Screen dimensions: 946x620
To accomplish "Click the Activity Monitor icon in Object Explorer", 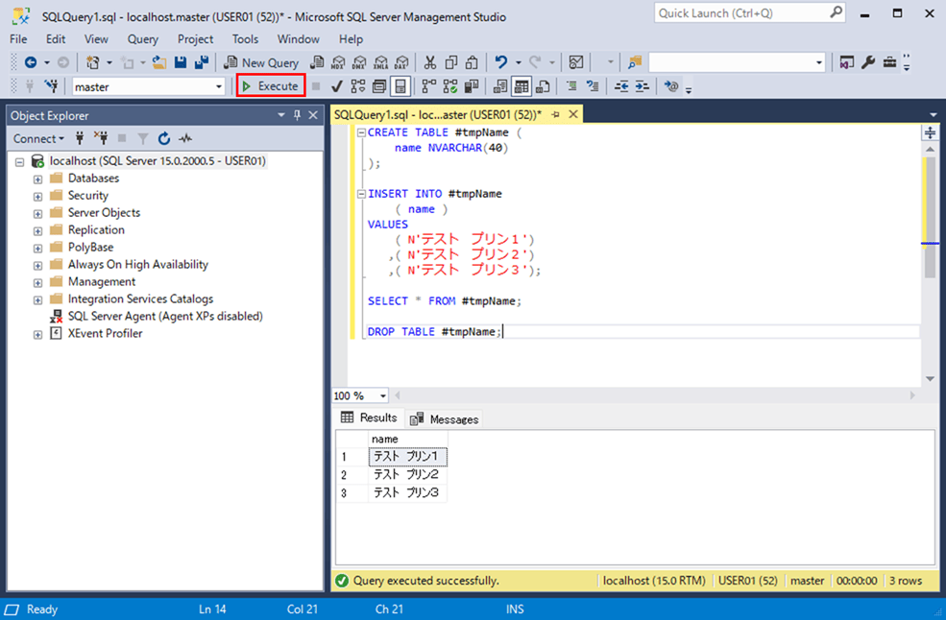I will point(185,139).
